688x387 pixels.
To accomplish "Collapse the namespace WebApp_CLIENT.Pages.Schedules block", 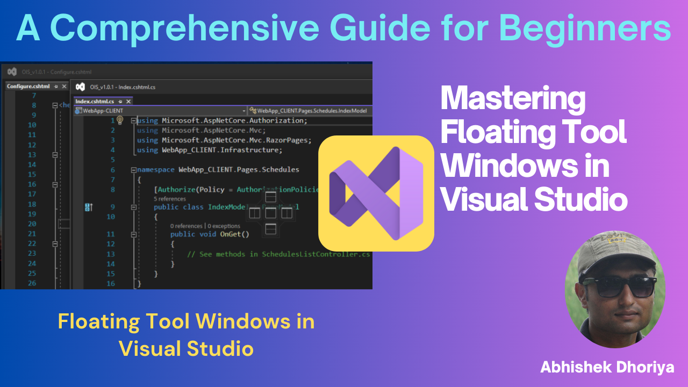I will tap(133, 170).
